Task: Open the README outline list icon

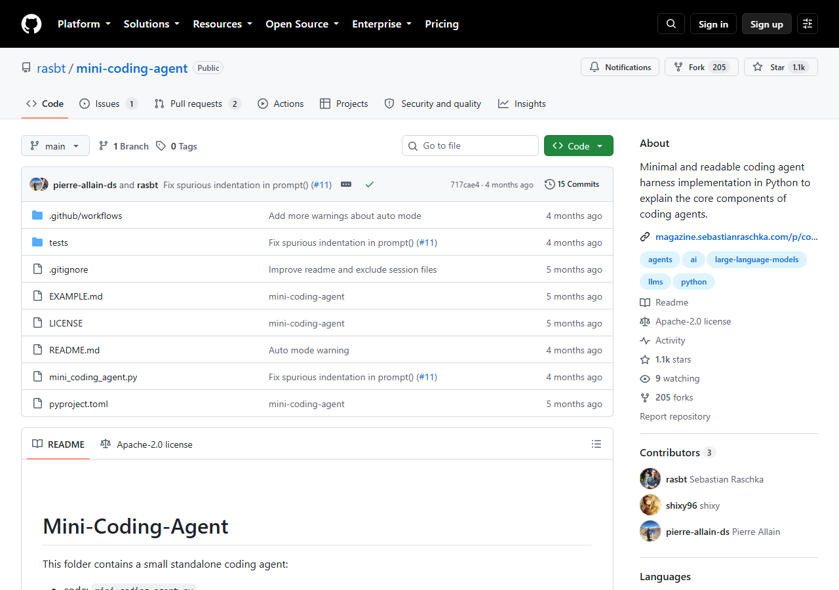Action: tap(596, 444)
